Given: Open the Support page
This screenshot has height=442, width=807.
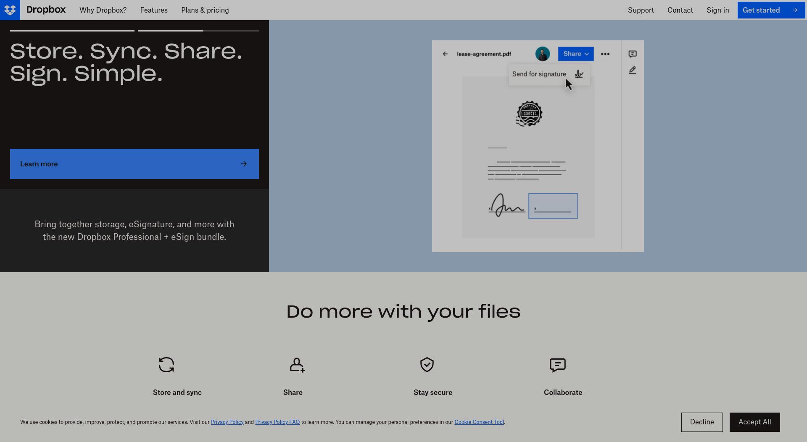Looking at the screenshot, I should click(641, 10).
